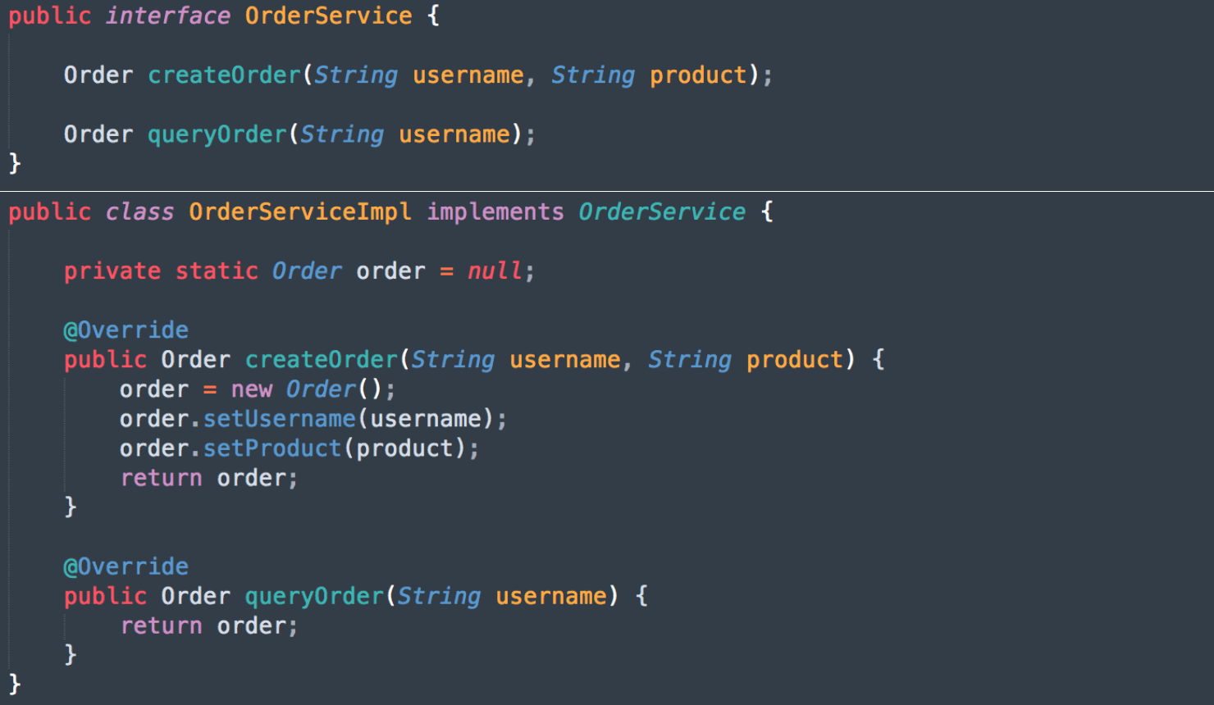Click the class keyword
Viewport: 1214px width, 705px height.
click(x=139, y=211)
